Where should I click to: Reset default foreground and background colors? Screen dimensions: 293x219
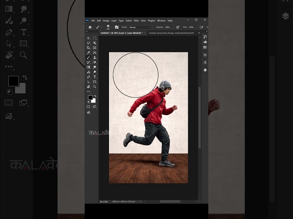point(89,102)
